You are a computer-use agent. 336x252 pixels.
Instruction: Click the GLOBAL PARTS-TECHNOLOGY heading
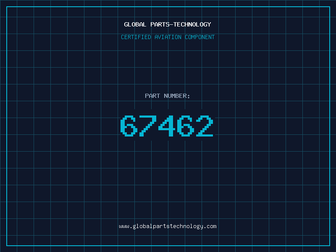click(x=168, y=24)
